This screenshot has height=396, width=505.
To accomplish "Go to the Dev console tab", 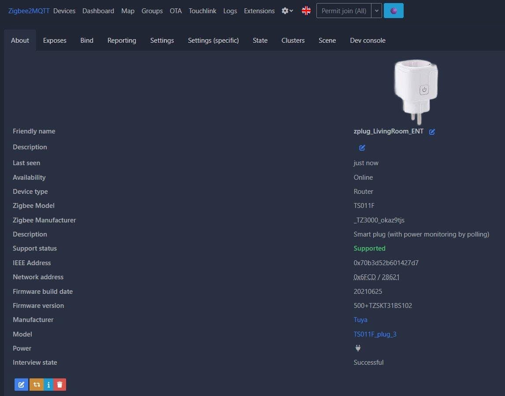I will tap(368, 41).
